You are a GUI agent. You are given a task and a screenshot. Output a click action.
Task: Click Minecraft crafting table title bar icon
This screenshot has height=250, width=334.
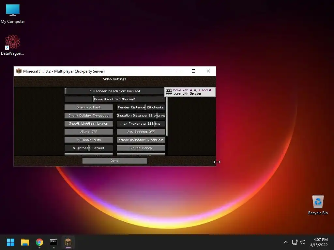19,71
